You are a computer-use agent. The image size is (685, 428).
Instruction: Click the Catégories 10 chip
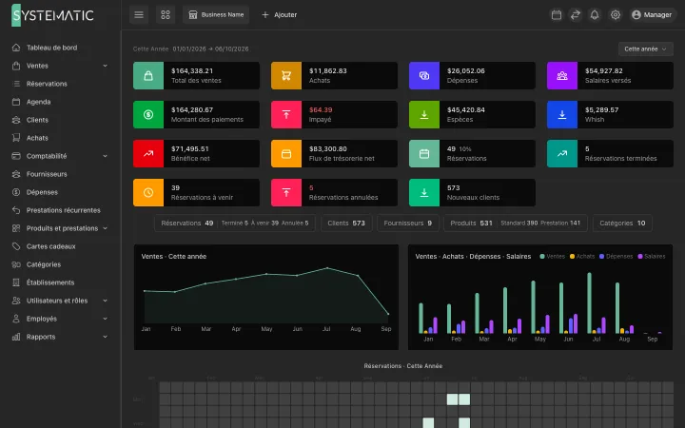(622, 224)
